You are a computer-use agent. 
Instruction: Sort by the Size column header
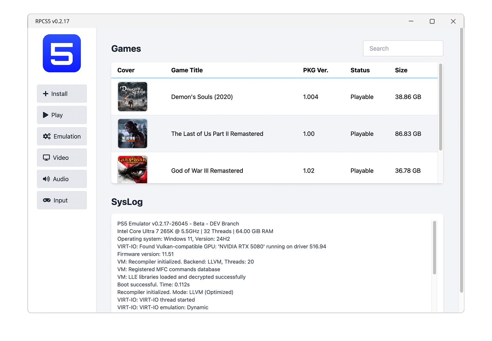[401, 70]
